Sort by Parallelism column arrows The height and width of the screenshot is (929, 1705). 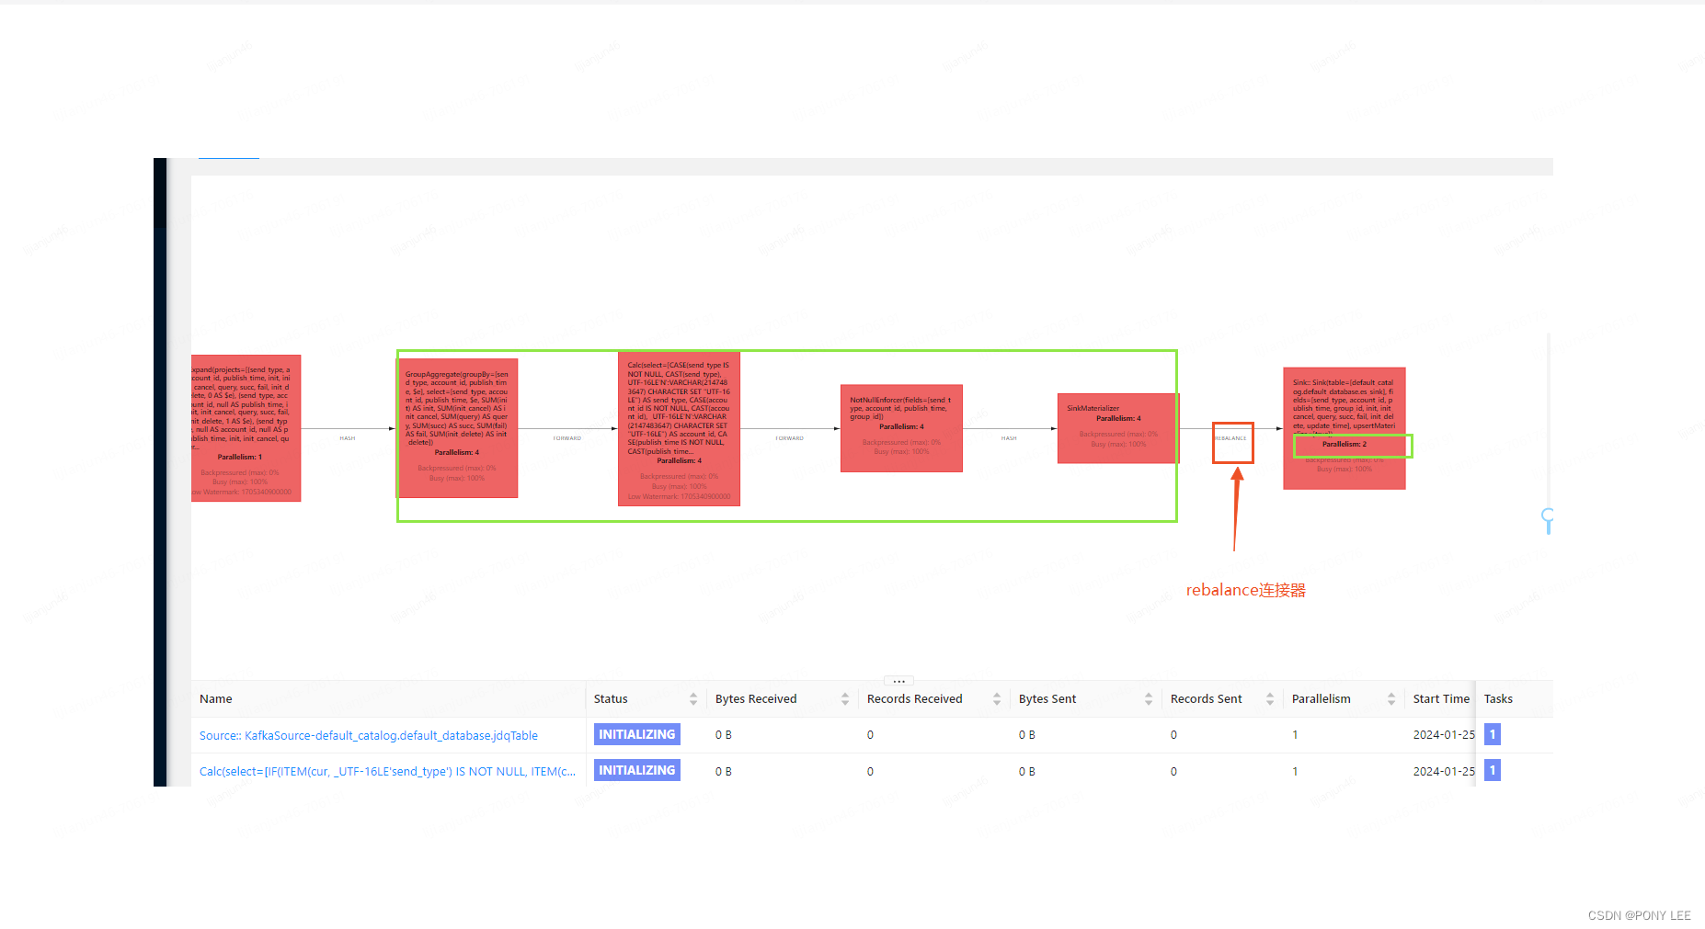pos(1391,699)
